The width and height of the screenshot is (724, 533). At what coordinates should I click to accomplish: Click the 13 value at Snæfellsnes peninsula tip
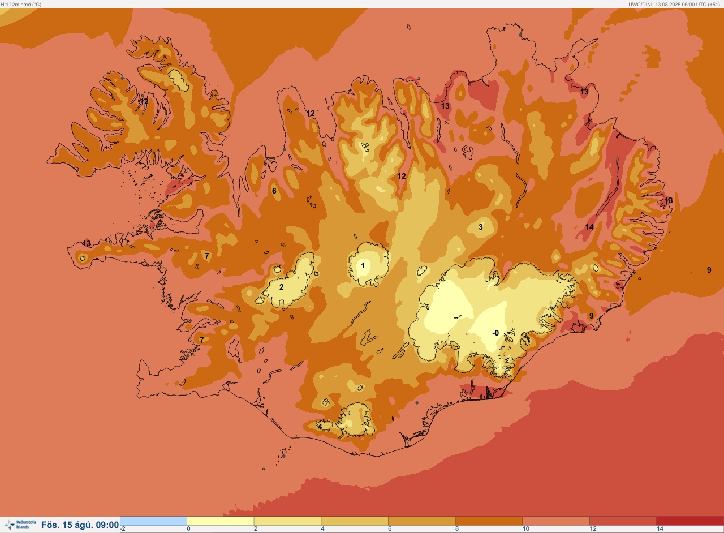click(x=87, y=243)
